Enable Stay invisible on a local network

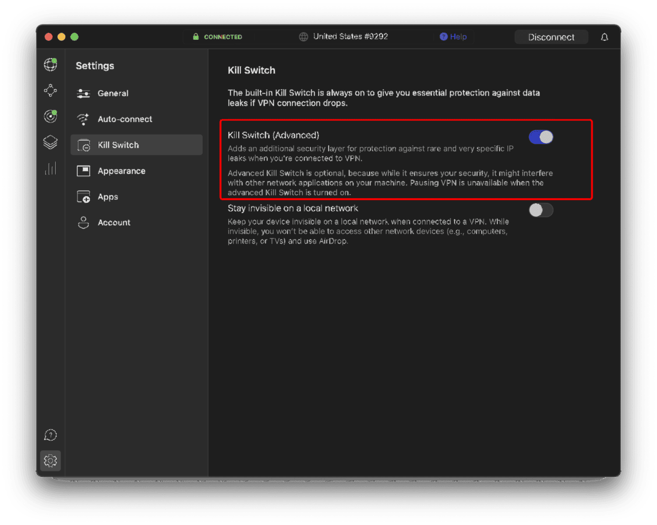coord(541,210)
